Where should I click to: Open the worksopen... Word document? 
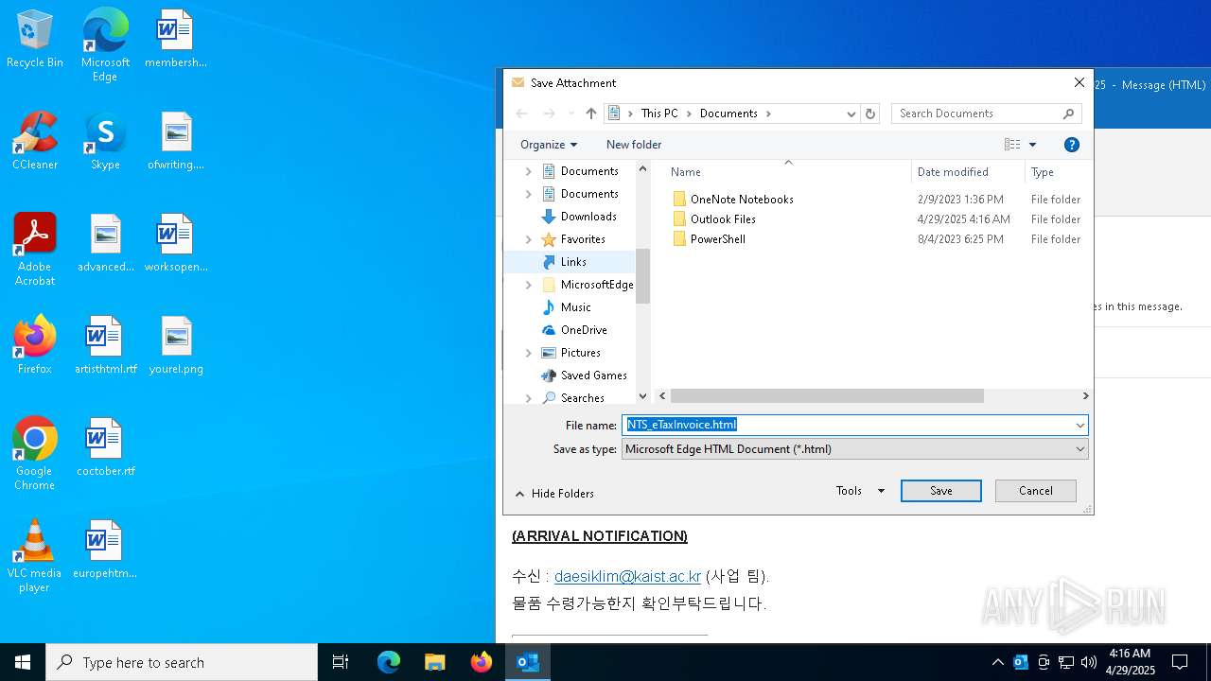[176, 244]
